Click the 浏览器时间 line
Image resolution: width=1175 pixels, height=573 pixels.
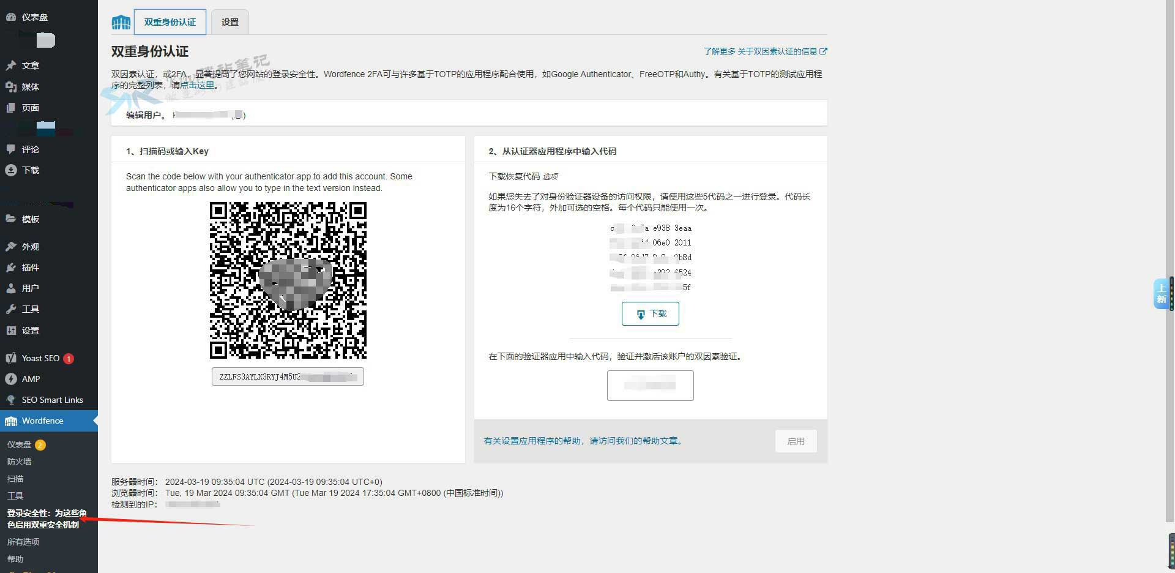point(307,493)
